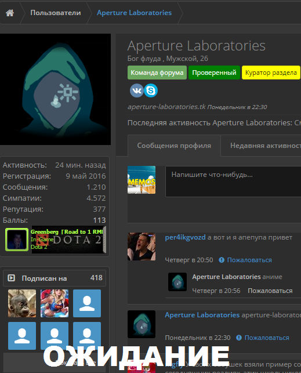Screen dimensions: 301x373
Task: Open the Skype contact icon
Action: (x=151, y=90)
